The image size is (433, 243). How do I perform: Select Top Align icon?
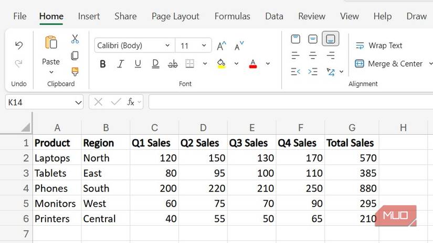pos(295,39)
